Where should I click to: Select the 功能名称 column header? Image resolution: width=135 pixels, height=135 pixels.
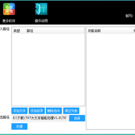point(109,31)
